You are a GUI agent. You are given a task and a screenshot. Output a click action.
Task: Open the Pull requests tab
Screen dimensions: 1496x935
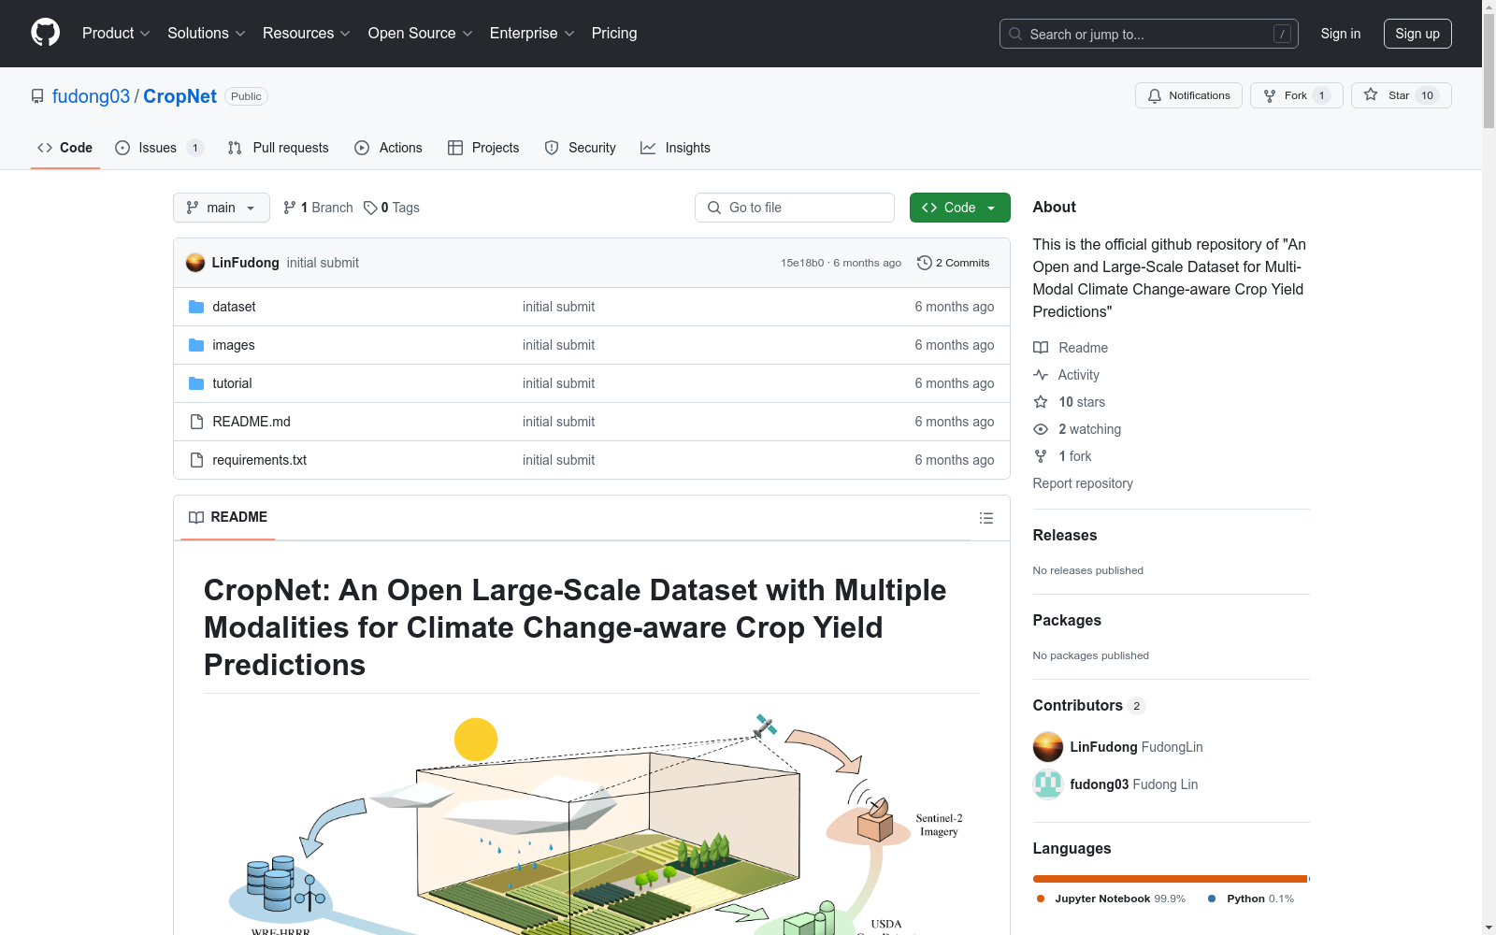pos(279,148)
